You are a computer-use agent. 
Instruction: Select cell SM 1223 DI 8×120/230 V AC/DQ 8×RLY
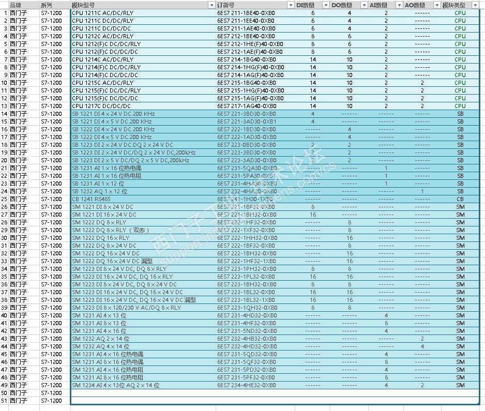click(143, 308)
